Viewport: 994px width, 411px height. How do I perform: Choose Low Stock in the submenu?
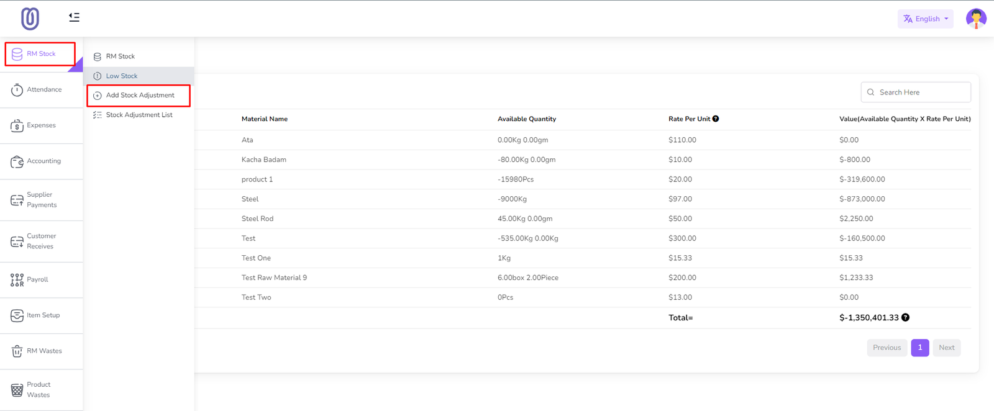point(122,76)
